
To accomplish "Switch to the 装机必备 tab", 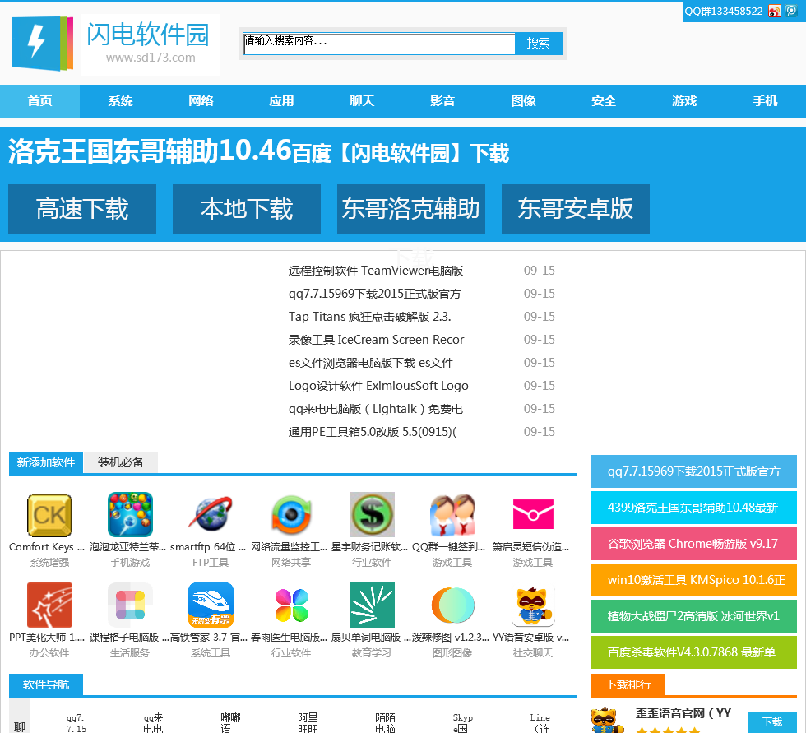I will coord(121,462).
